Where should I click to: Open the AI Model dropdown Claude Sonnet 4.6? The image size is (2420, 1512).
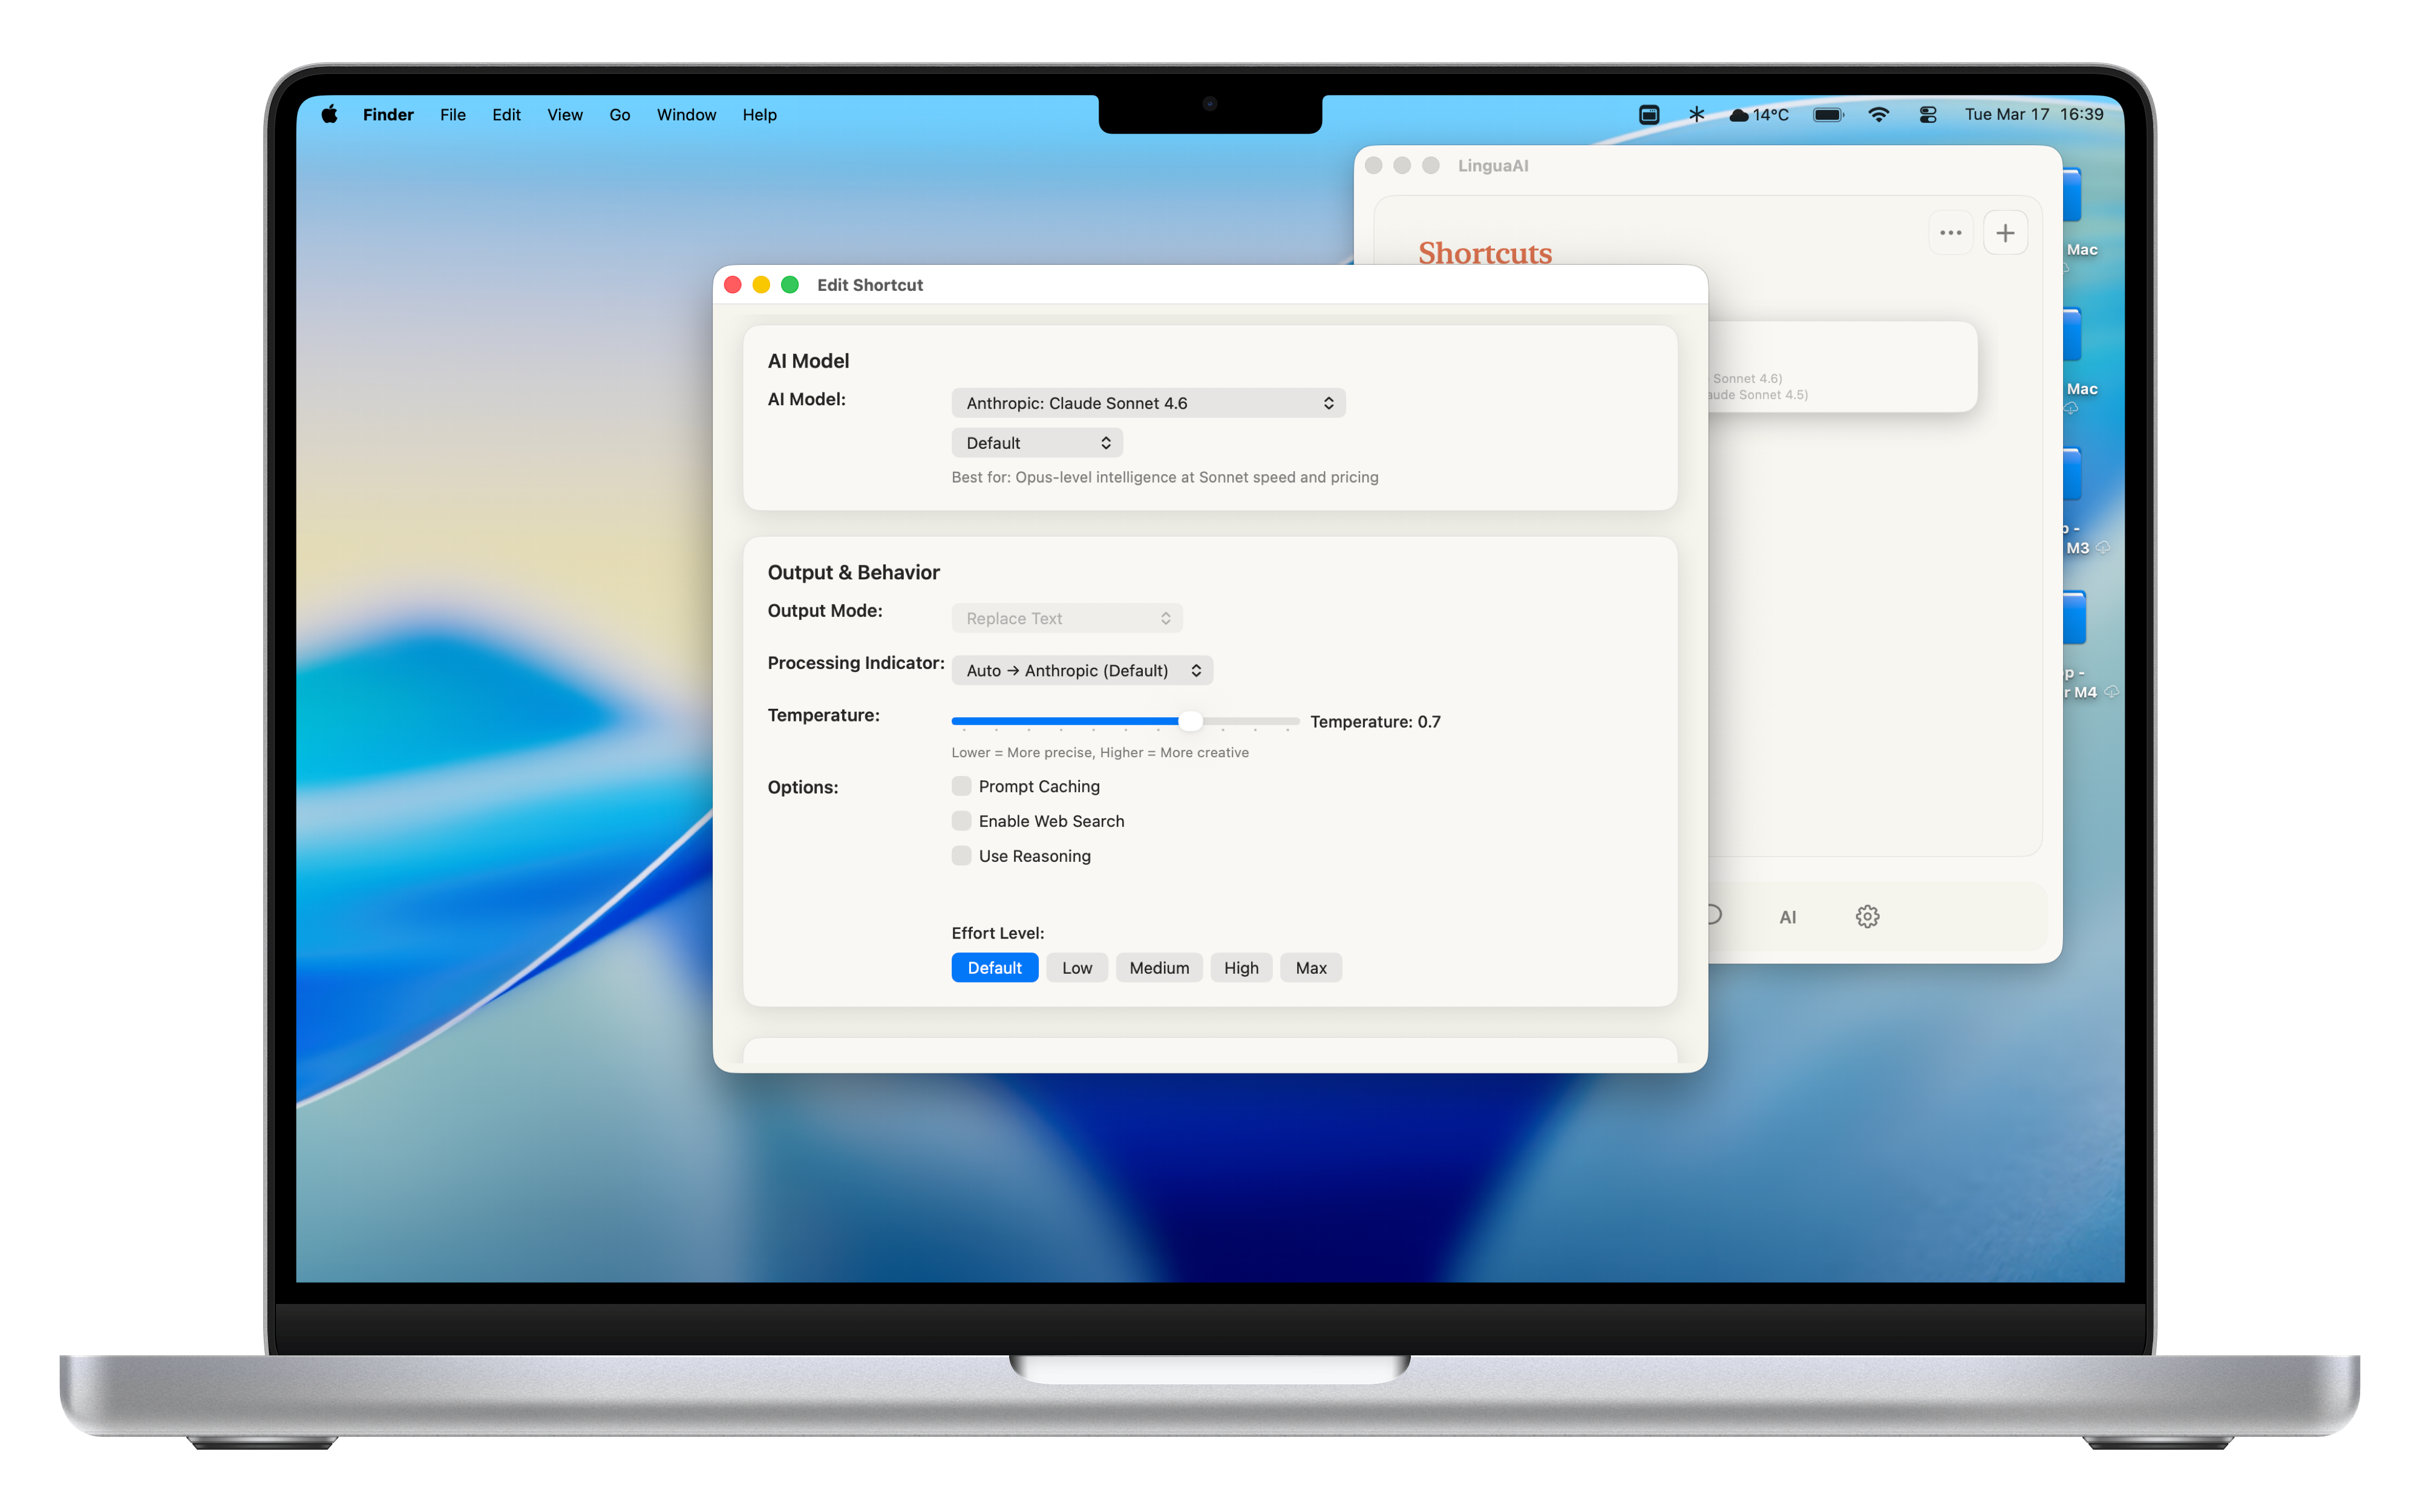click(x=1148, y=403)
